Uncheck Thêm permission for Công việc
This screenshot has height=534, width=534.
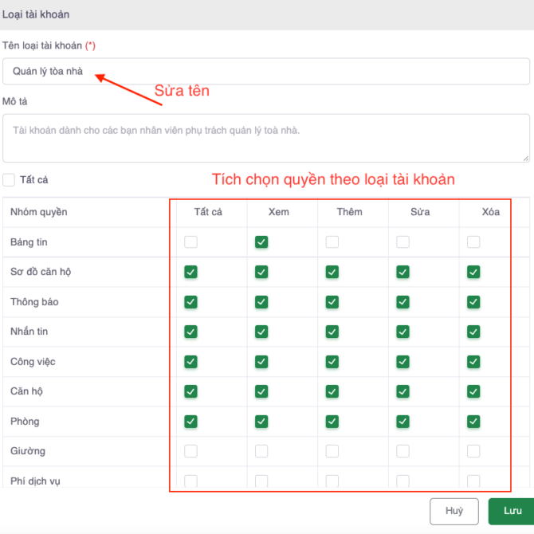(x=332, y=362)
